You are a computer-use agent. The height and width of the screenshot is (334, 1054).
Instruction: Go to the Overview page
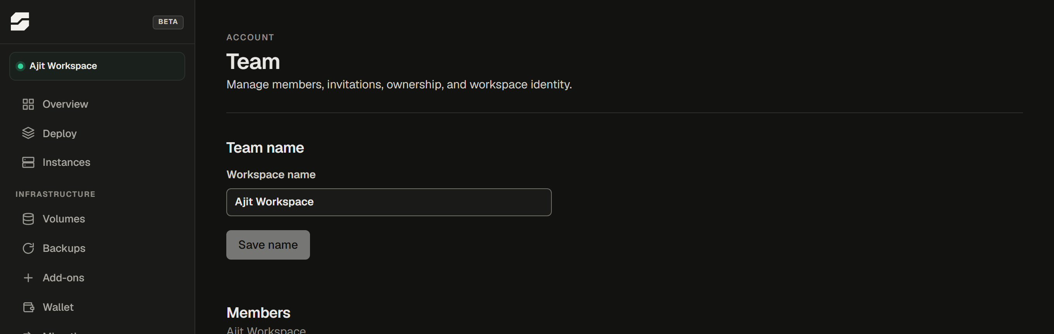coord(65,104)
